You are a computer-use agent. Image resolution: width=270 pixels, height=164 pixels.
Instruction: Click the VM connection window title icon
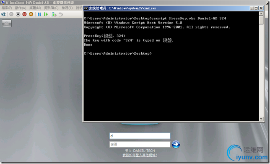(3, 3)
